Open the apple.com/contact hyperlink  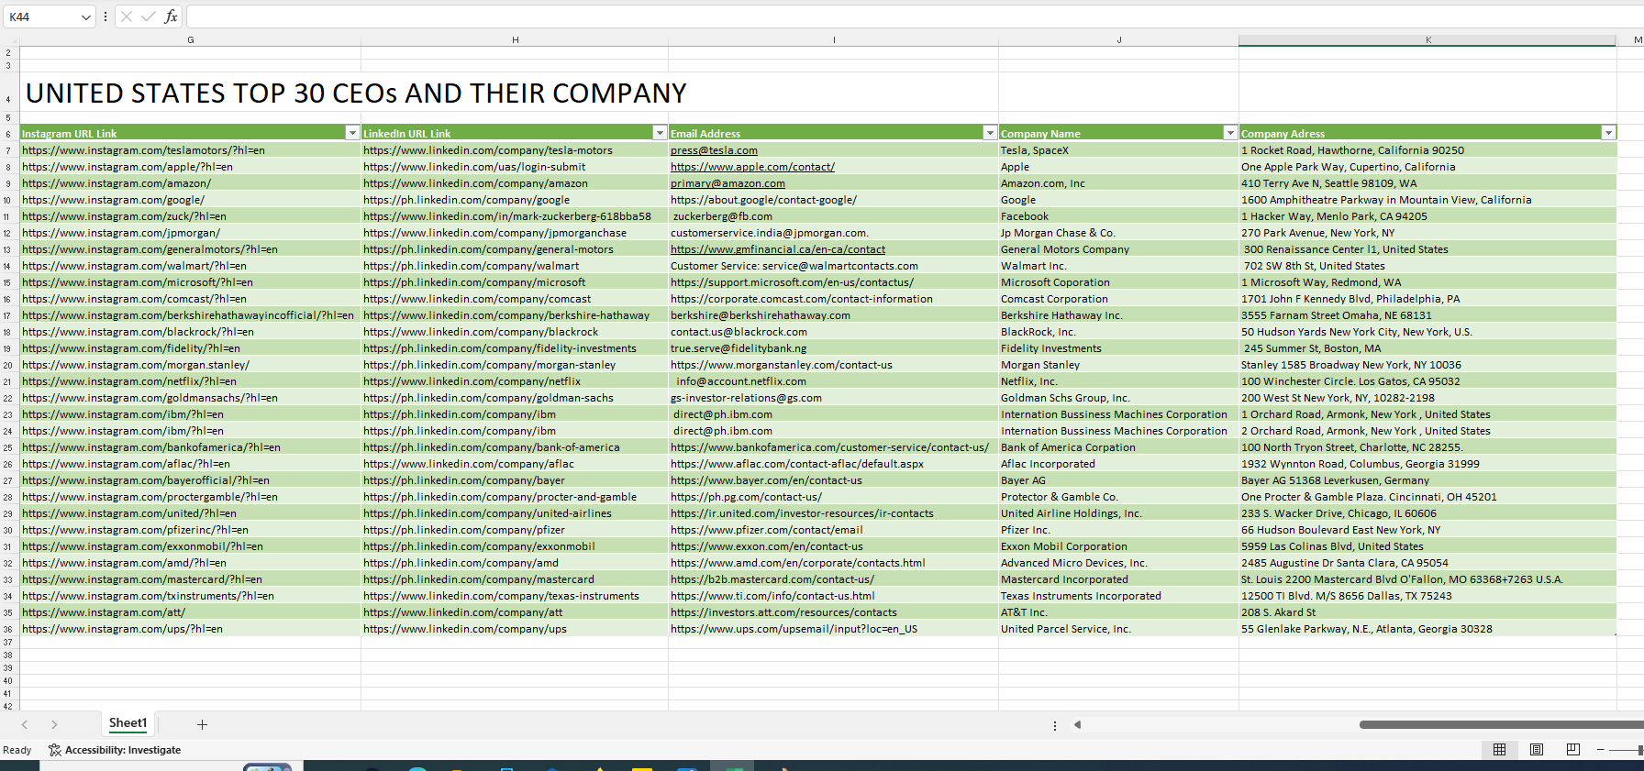click(x=752, y=167)
